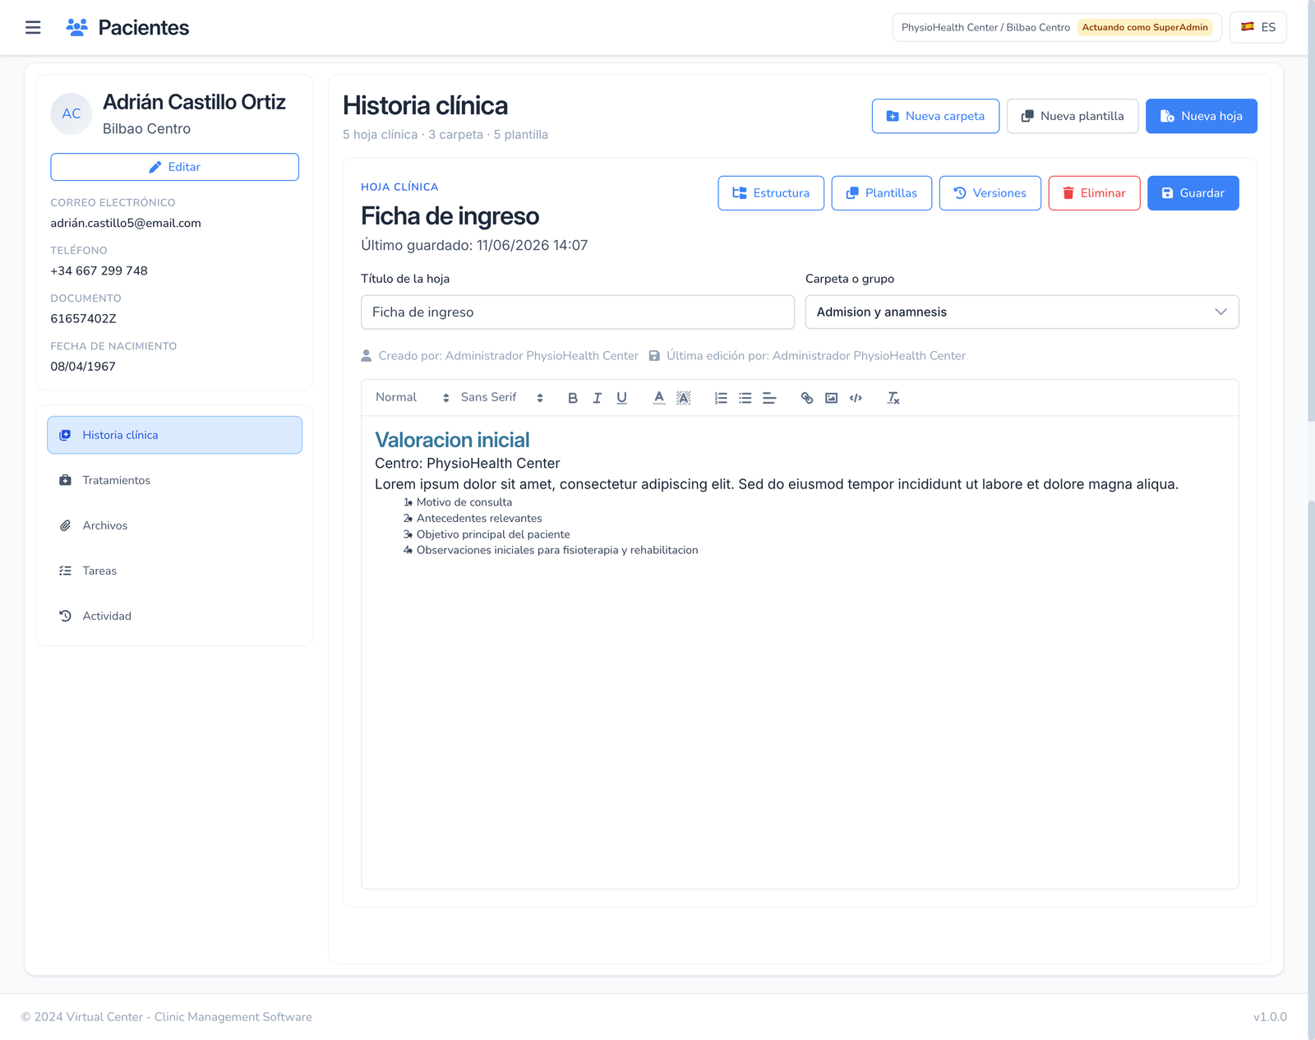Open the text alignment options
This screenshot has width=1315, height=1040.
pos(769,398)
